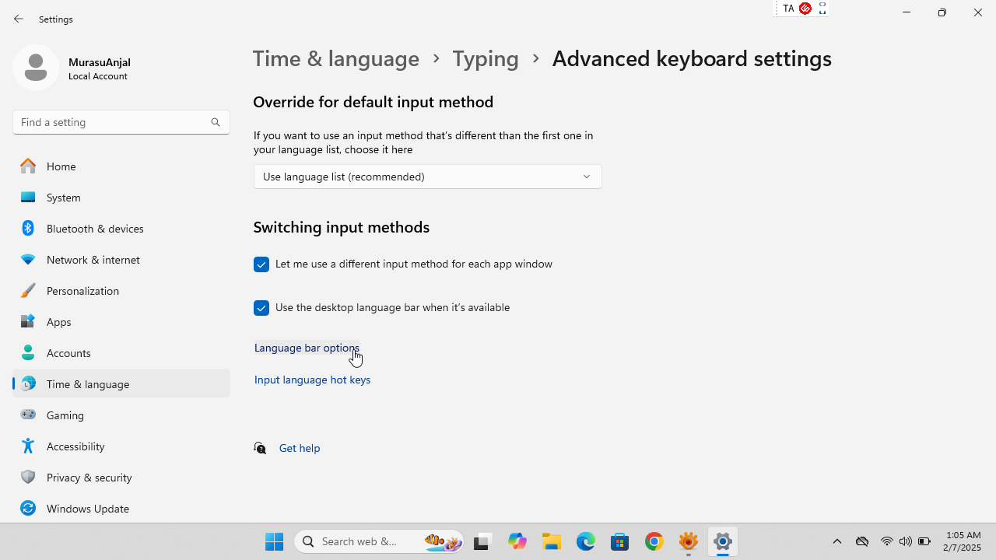Uncheck different input method per app window
This screenshot has width=996, height=560.
click(x=261, y=264)
